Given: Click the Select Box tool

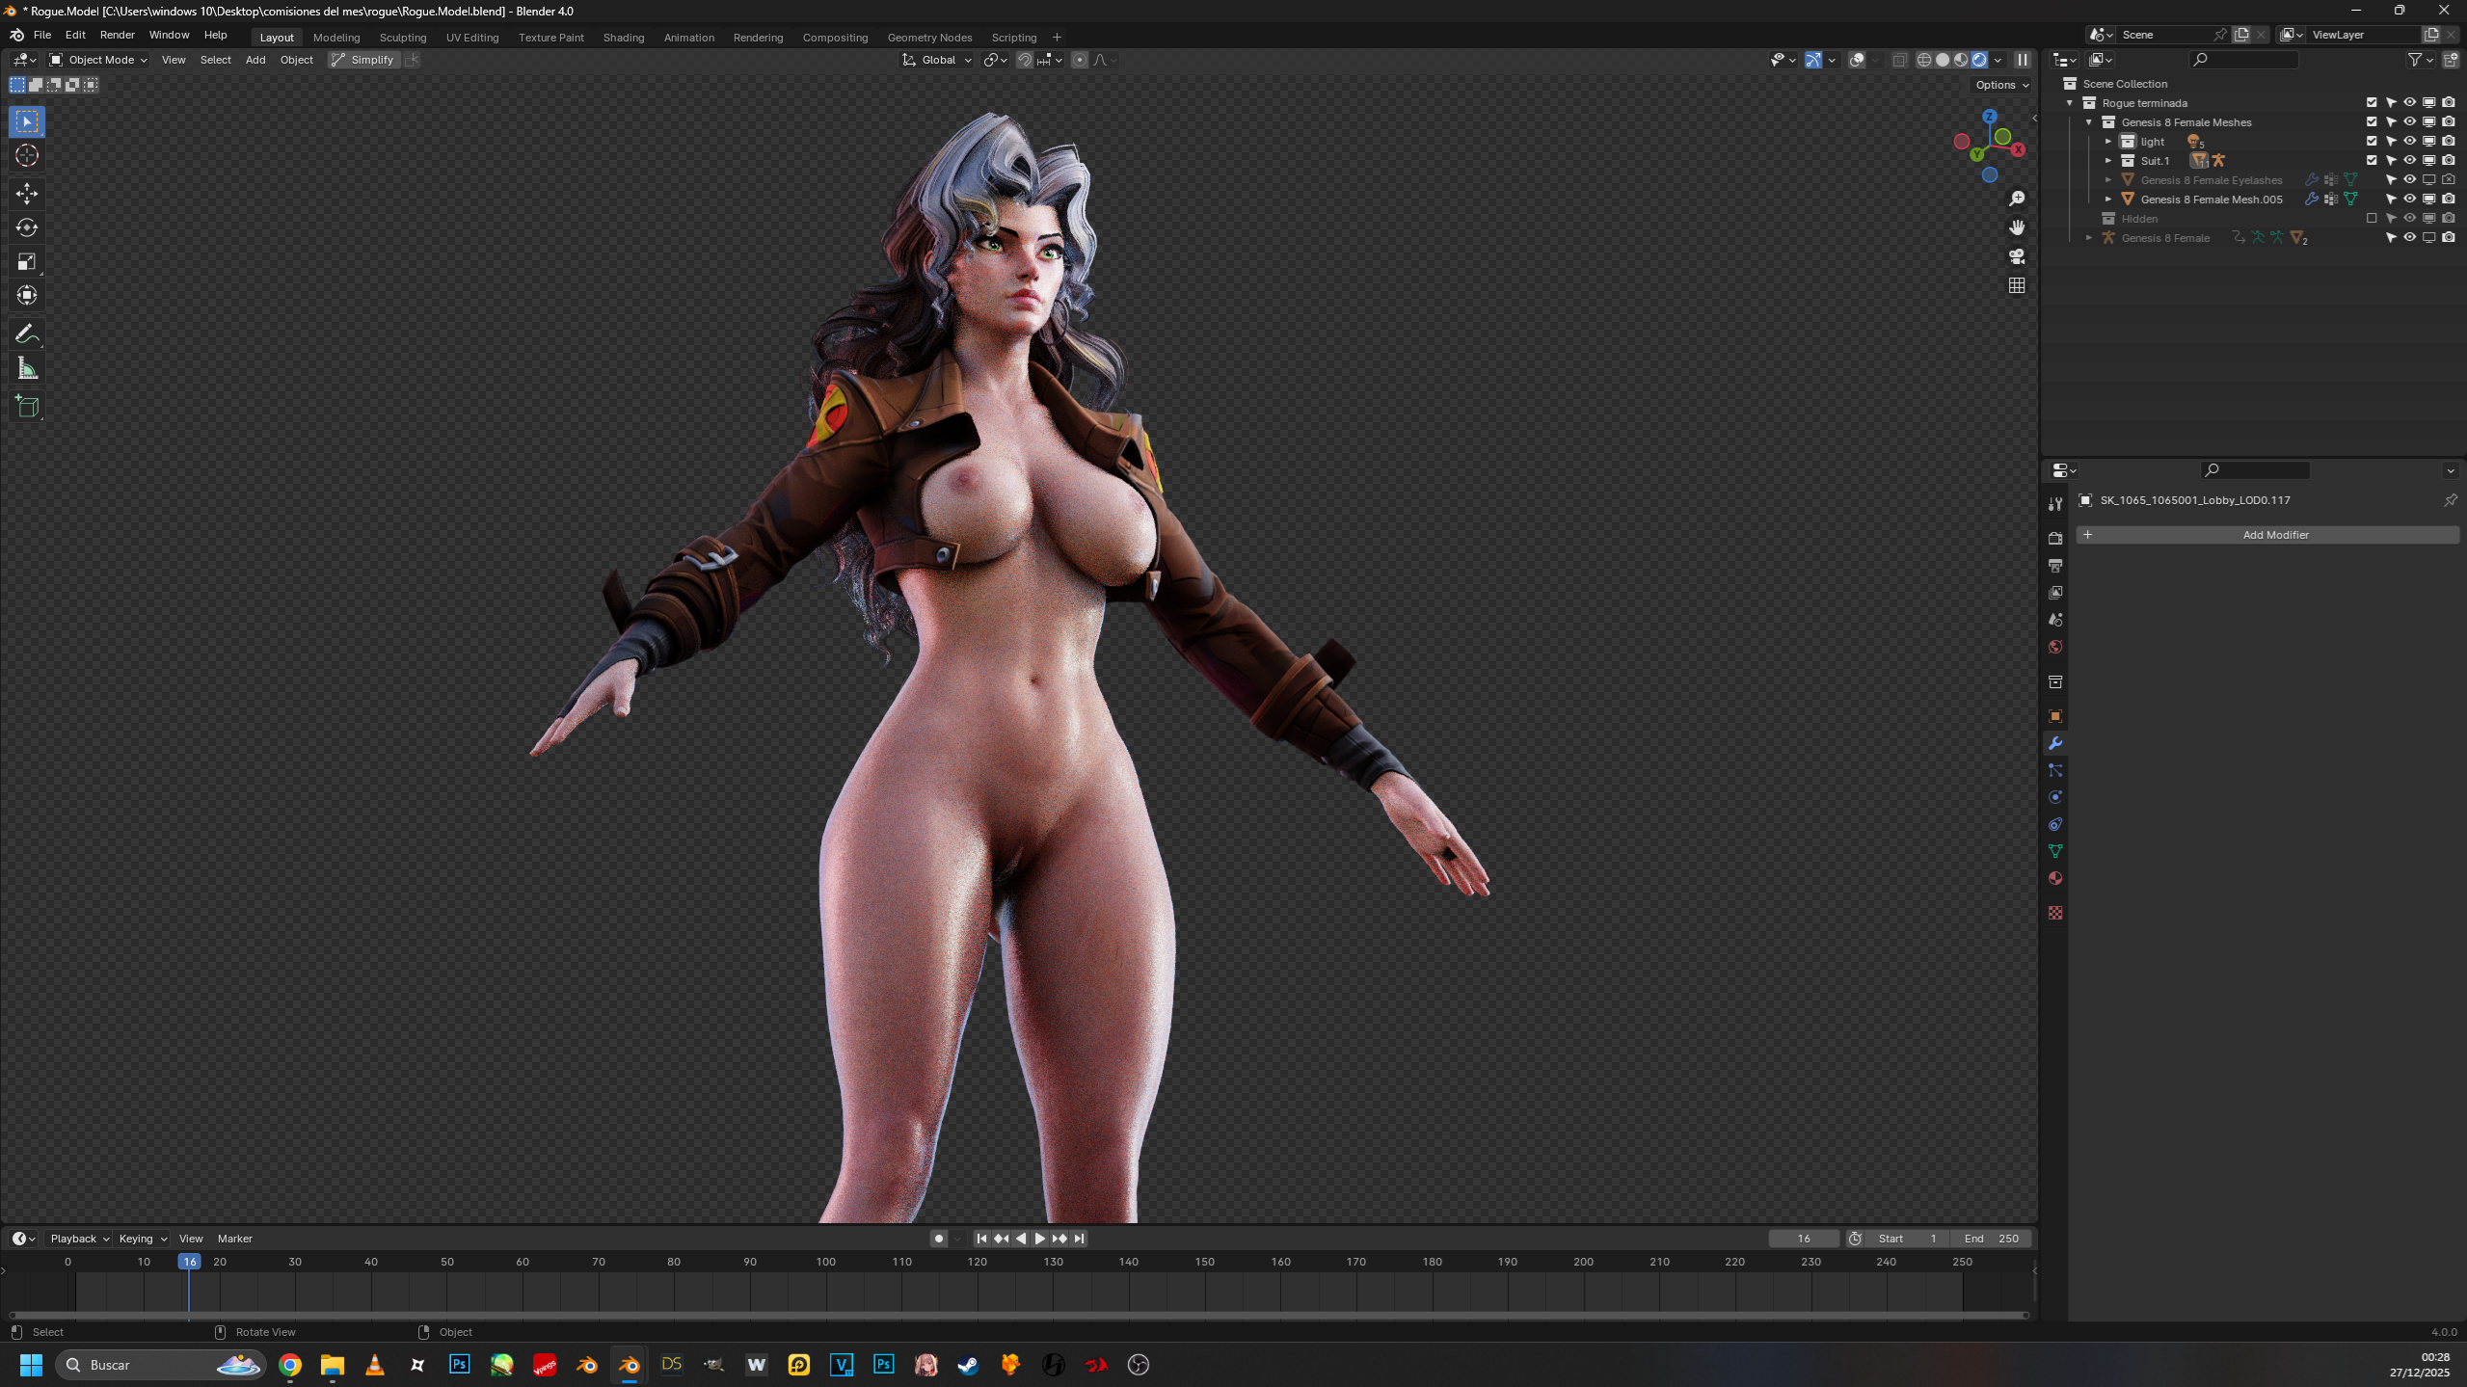Looking at the screenshot, I should [27, 121].
